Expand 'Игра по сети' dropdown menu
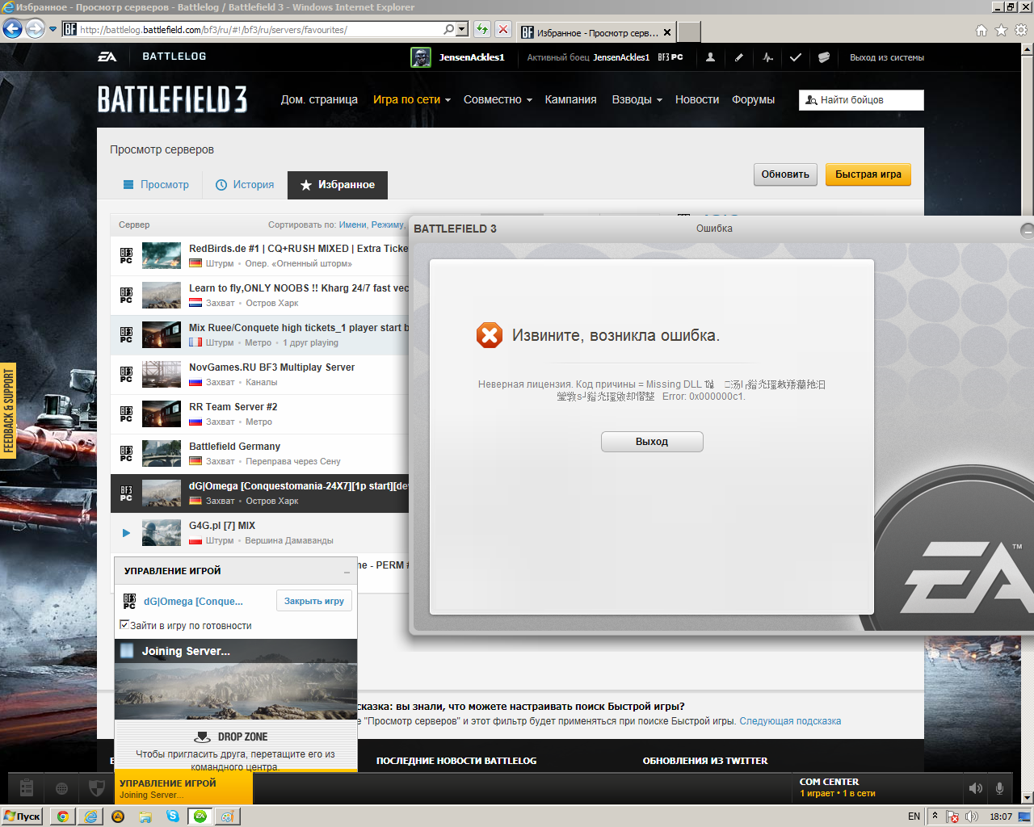The width and height of the screenshot is (1034, 827). 411,99
